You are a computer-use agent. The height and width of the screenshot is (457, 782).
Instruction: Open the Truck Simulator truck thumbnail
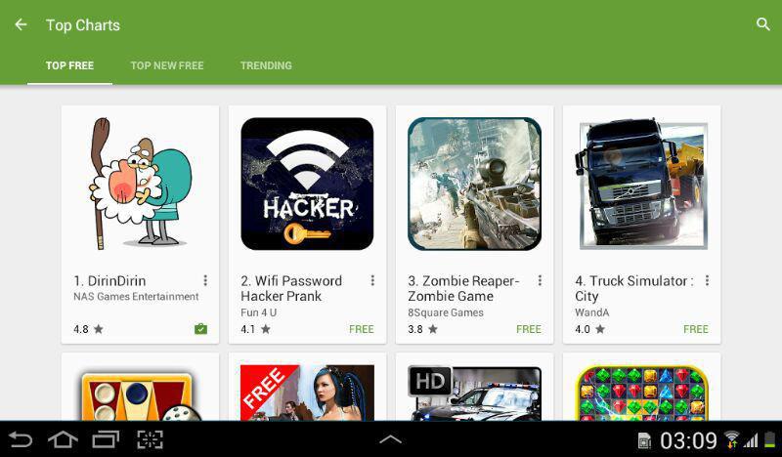tap(641, 185)
